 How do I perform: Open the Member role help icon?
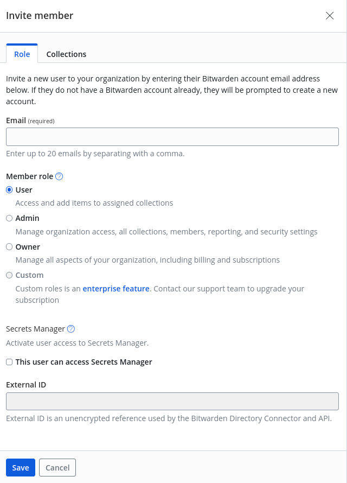[60, 176]
